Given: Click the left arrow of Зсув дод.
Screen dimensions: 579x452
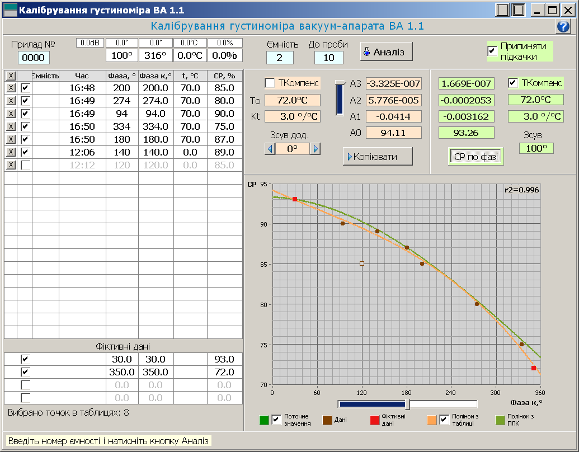Looking at the screenshot, I should [x=270, y=149].
